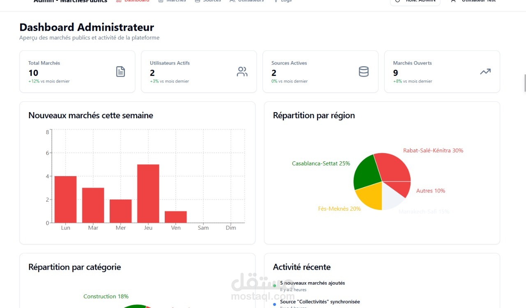This screenshot has width=526, height=308.
Task: Open the Sources tab in top navigation
Action: coord(208,1)
